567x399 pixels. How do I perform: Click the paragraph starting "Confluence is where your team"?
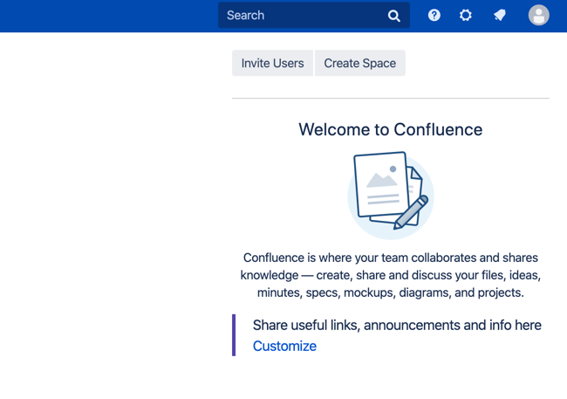391,275
